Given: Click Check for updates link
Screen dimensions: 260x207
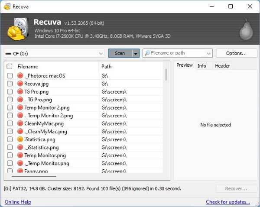Looking at the screenshot, I should [228, 202].
